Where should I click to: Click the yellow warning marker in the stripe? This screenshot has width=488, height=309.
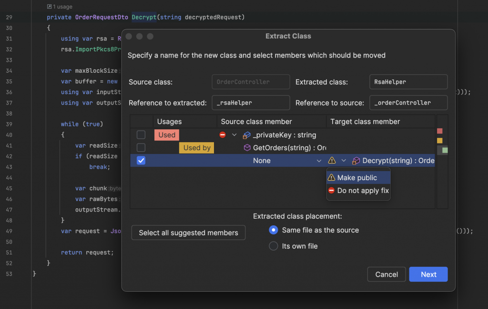pyautogui.click(x=440, y=140)
